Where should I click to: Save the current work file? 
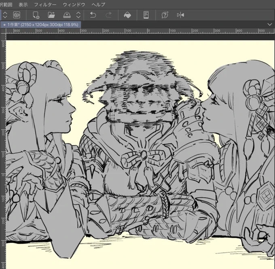tap(67, 15)
